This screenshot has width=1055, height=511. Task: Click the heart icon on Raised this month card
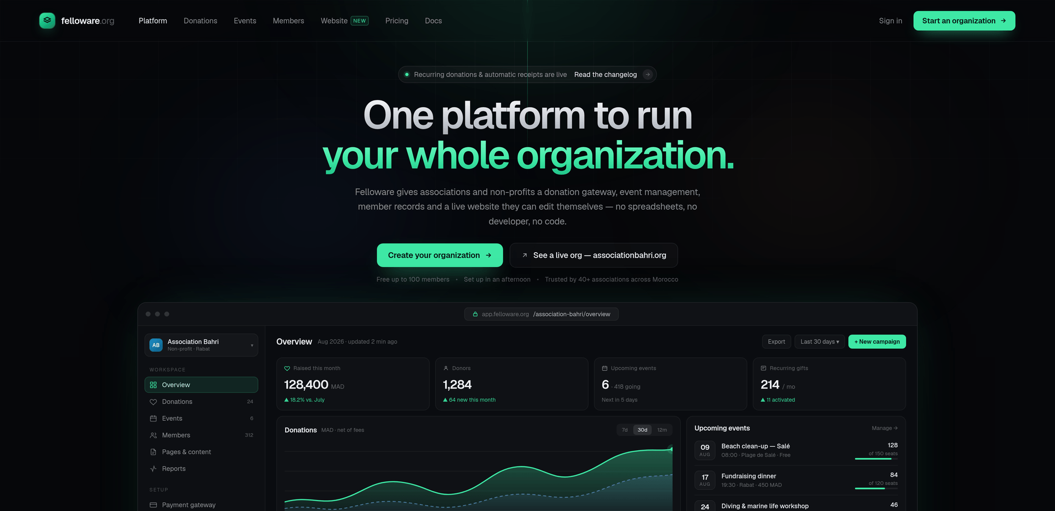click(287, 369)
